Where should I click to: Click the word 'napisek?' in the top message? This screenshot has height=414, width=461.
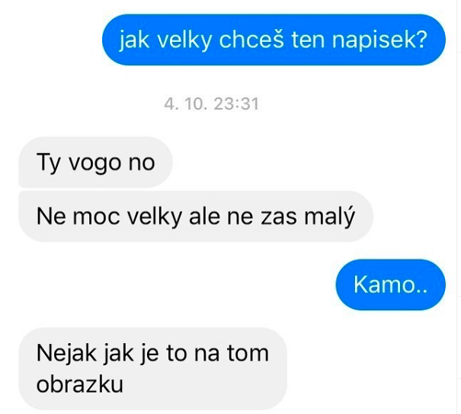click(x=379, y=40)
